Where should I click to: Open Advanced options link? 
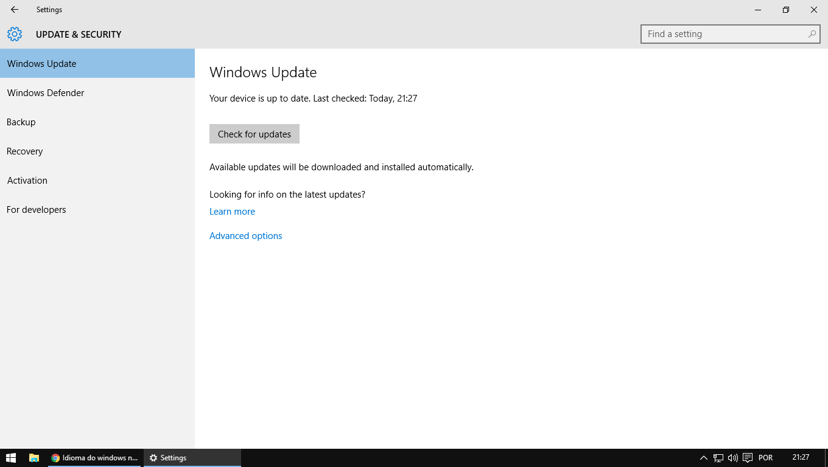[x=246, y=236]
